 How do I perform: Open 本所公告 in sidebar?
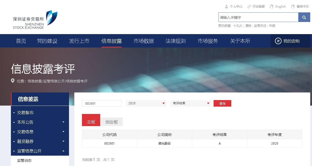tap(25, 122)
